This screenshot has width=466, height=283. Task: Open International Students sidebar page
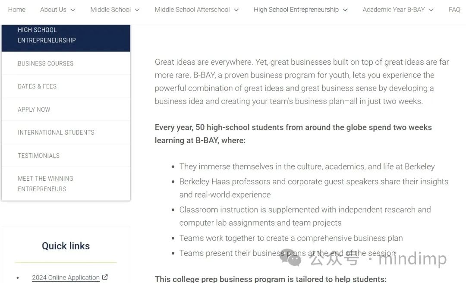66,132
